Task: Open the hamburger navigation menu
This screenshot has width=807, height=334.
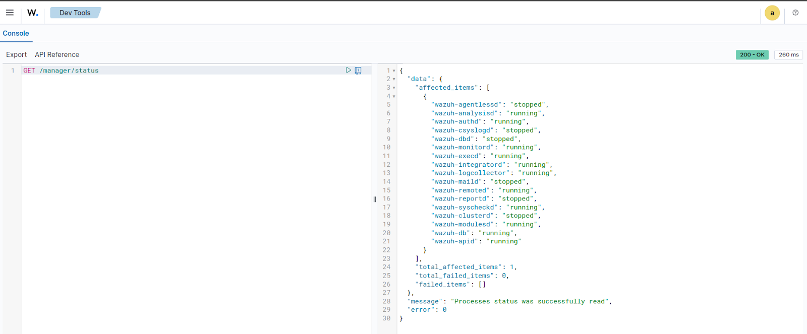Action: click(10, 13)
